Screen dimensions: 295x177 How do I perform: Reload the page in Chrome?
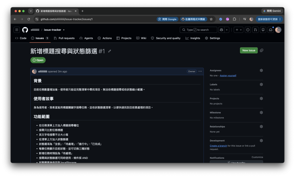click(x=29, y=19)
